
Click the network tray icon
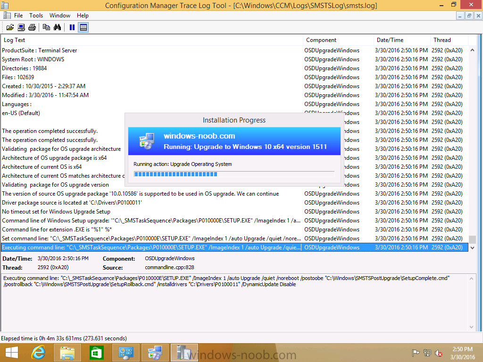pos(427,353)
